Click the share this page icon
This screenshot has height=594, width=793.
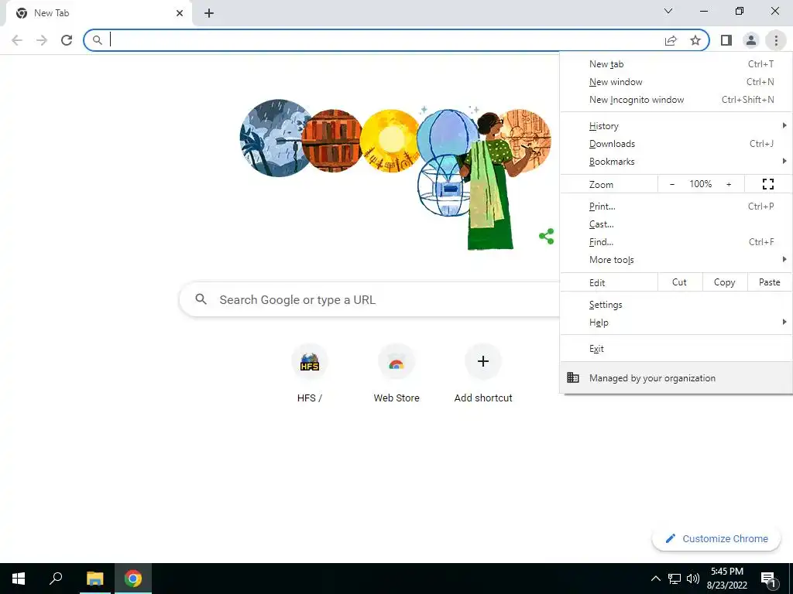(x=671, y=40)
